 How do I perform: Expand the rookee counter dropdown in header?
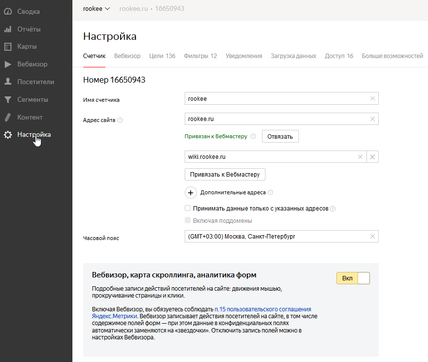point(97,8)
